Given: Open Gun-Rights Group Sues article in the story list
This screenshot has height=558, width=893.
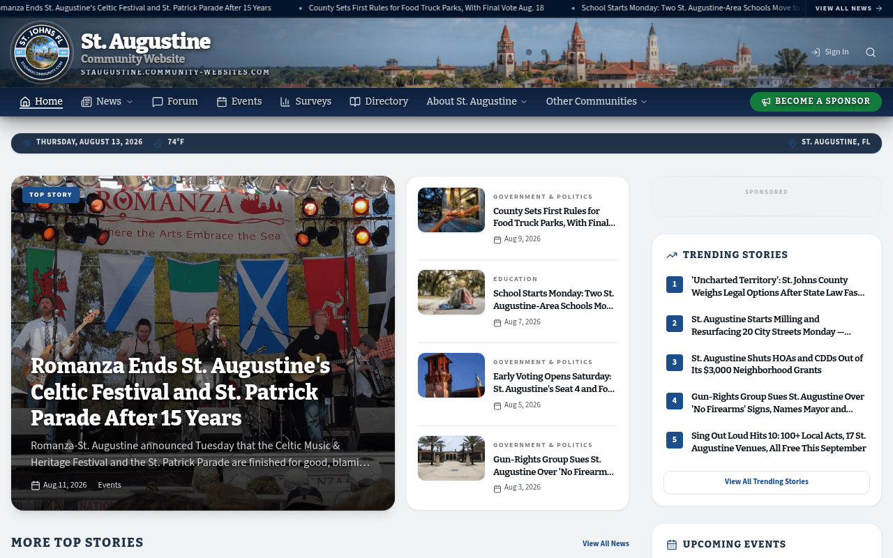Looking at the screenshot, I should [x=555, y=466].
